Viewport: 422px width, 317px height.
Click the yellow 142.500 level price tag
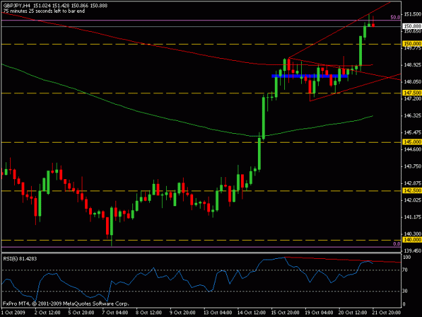[413, 191]
